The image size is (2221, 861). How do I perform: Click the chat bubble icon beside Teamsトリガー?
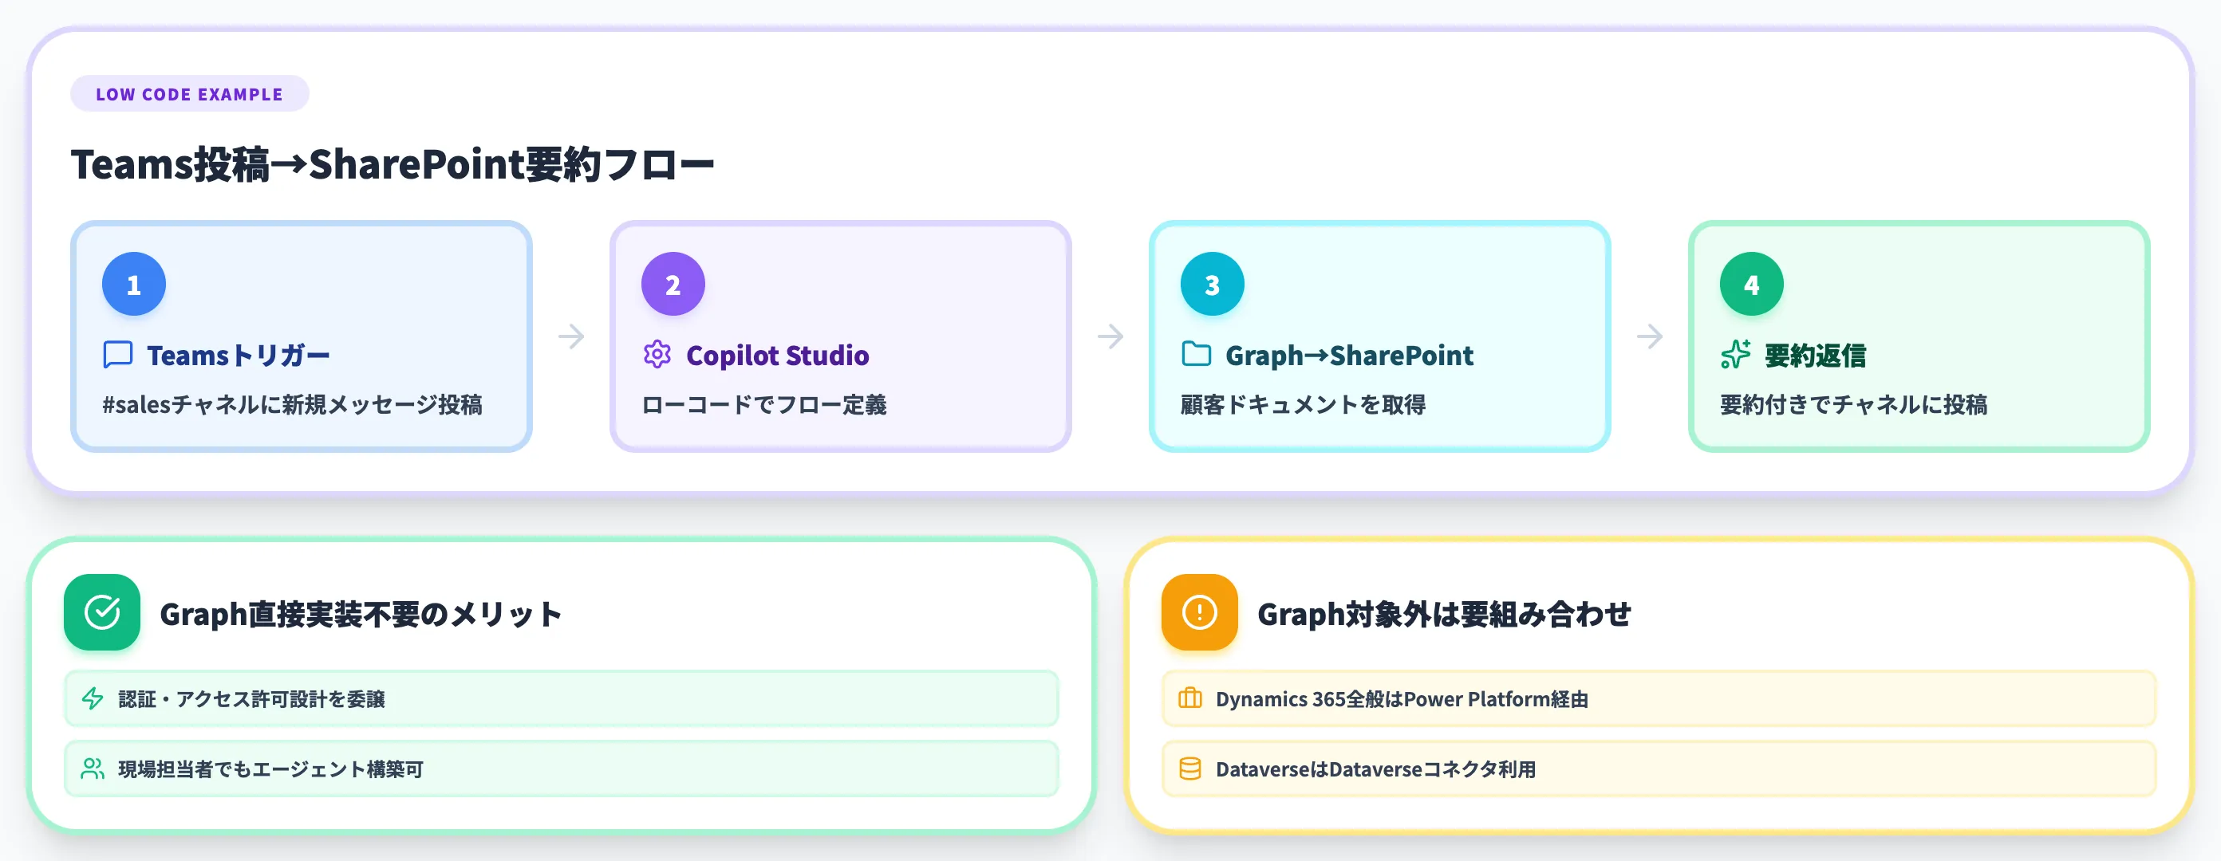[118, 354]
